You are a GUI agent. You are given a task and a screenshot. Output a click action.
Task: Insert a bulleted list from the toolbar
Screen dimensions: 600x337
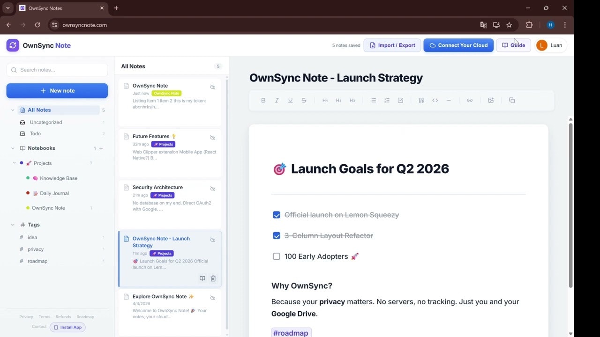tap(373, 100)
